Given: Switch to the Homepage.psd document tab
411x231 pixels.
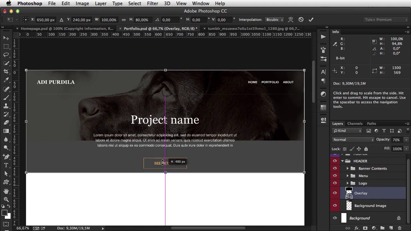Looking at the screenshot, I should (67, 29).
